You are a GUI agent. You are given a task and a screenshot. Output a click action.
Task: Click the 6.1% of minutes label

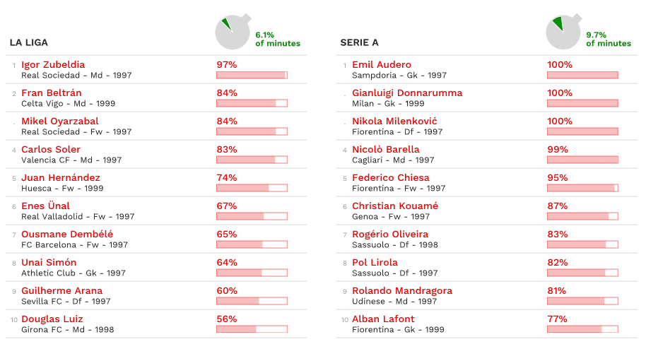[278, 39]
